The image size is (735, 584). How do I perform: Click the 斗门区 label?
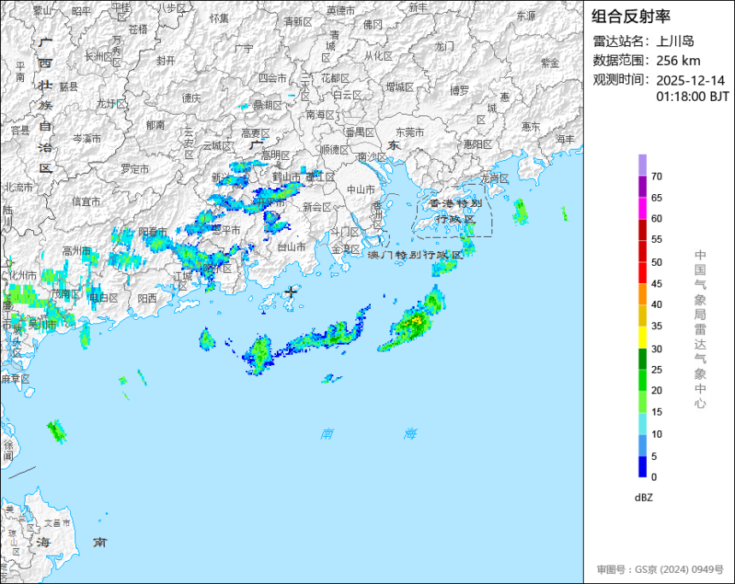point(345,232)
